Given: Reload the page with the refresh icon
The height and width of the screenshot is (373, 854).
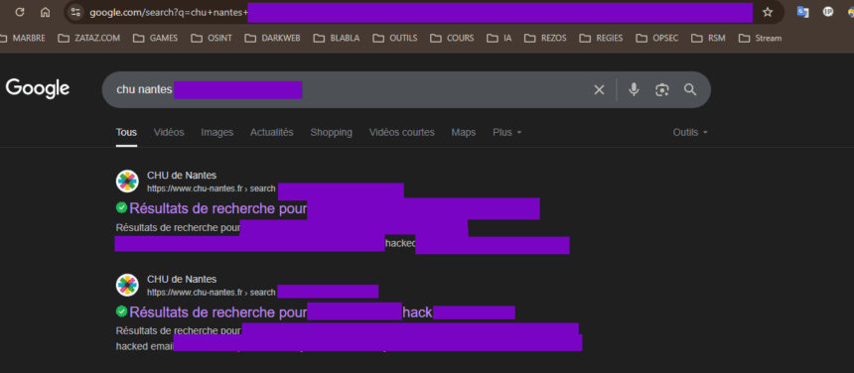Looking at the screenshot, I should point(20,12).
